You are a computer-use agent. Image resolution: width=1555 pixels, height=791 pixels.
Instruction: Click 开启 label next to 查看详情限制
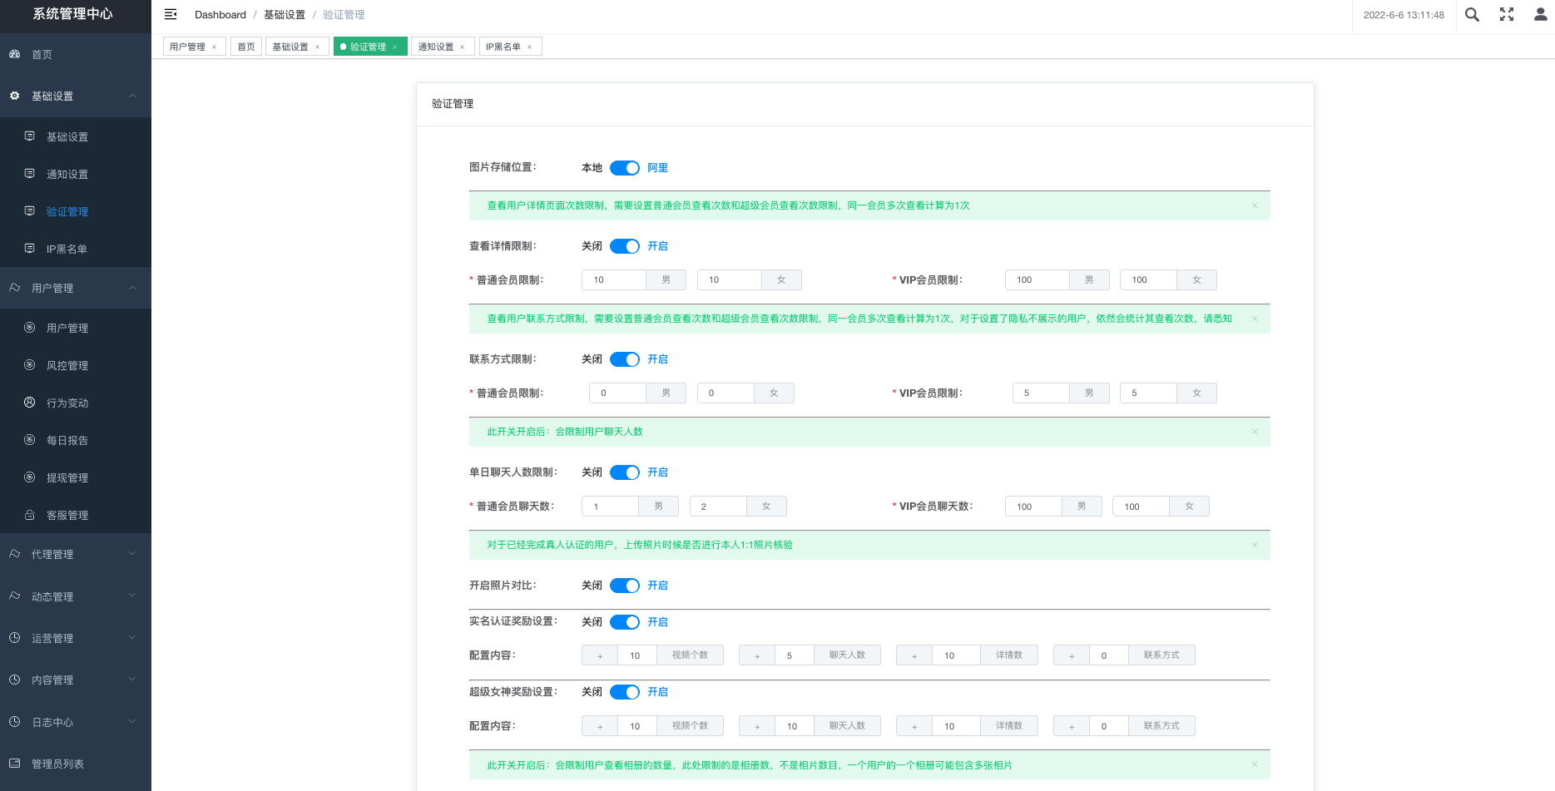point(658,246)
